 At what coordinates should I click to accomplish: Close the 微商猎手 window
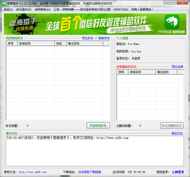pos(183,3)
